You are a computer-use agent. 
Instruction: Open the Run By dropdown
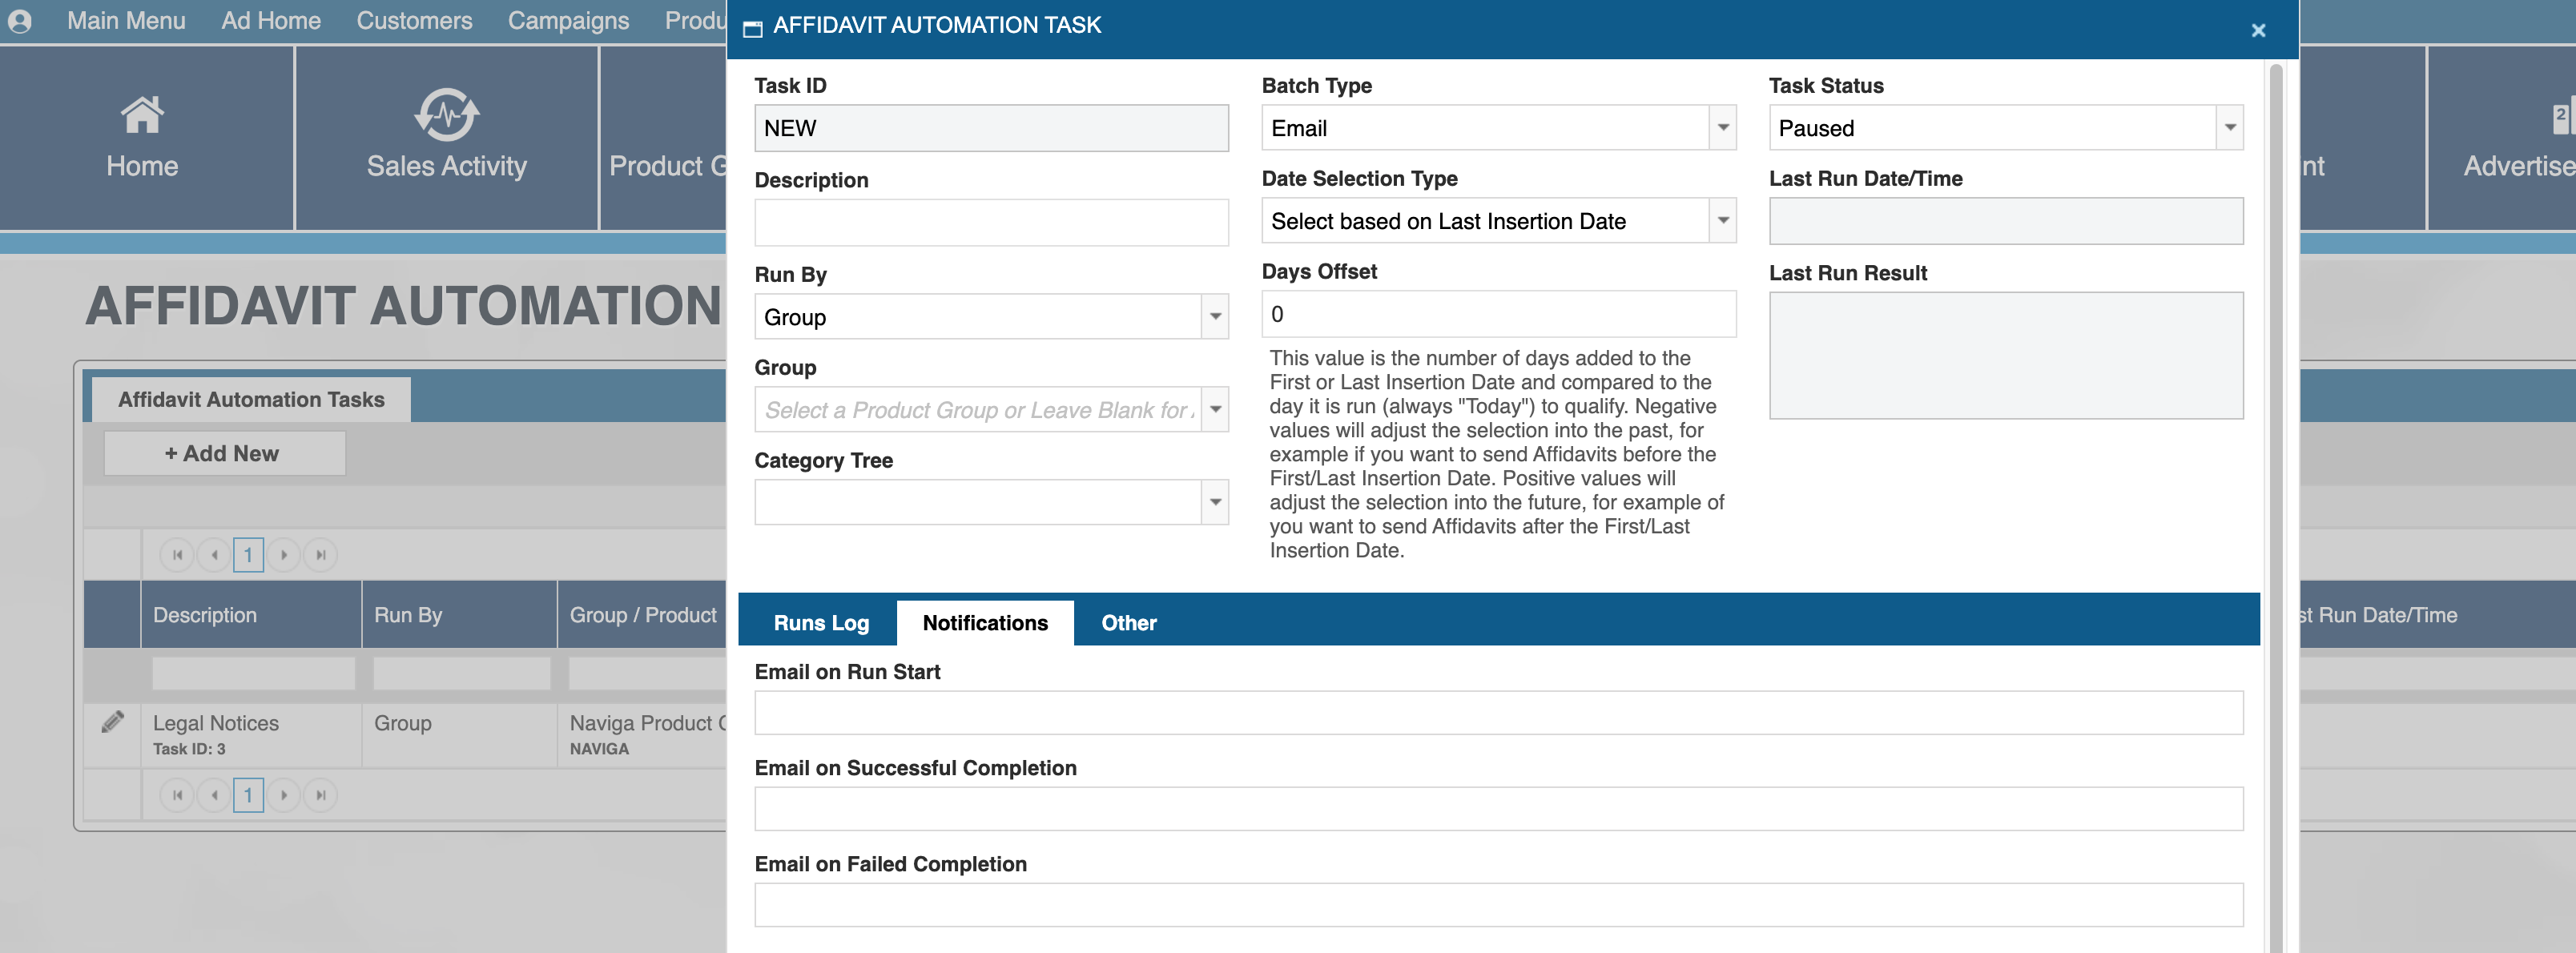click(x=1215, y=317)
